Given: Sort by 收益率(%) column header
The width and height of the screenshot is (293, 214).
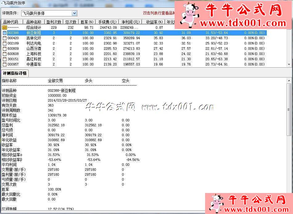Looking at the screenshot, I should pyautogui.click(x=154, y=22).
